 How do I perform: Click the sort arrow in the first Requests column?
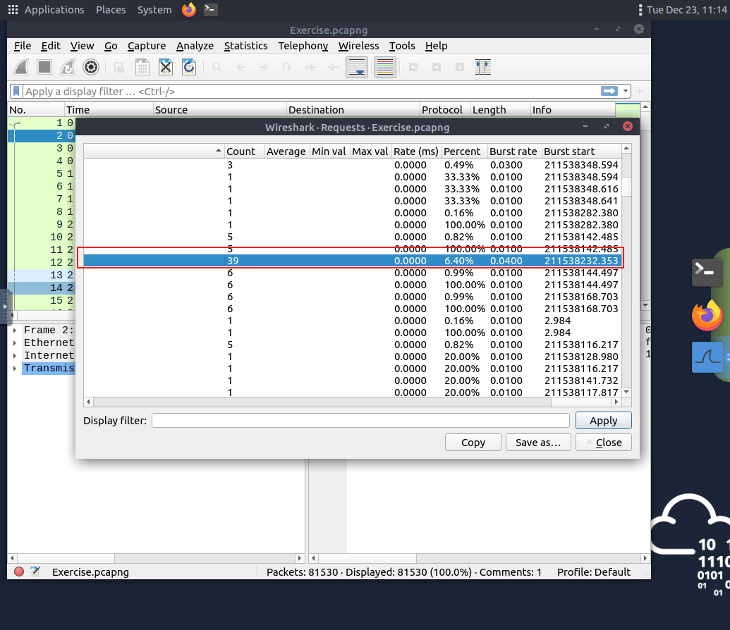tap(219, 152)
